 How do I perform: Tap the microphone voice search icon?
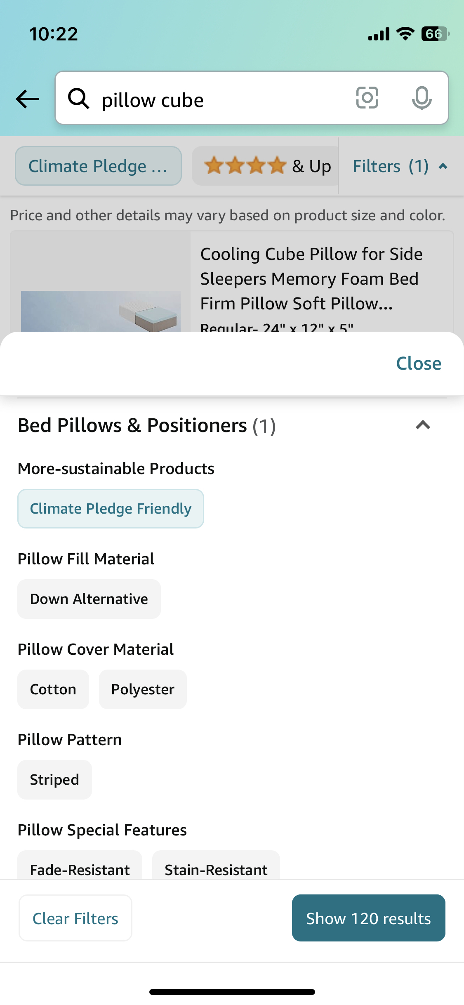[x=422, y=98]
